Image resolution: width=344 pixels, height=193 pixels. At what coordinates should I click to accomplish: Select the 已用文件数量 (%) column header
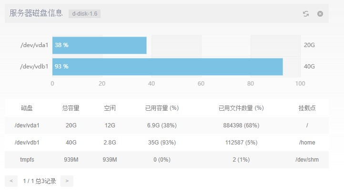241,108
